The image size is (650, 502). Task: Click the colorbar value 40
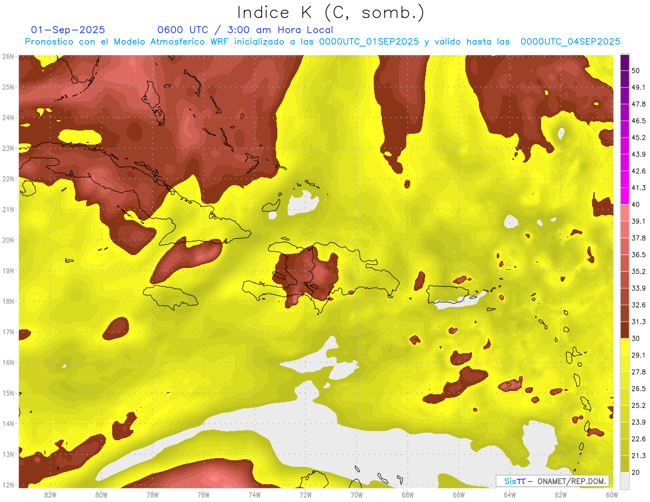pos(635,204)
